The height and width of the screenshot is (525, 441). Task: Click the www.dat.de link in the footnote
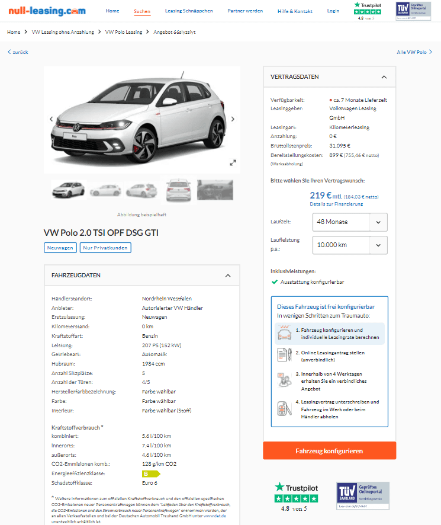coord(214,516)
